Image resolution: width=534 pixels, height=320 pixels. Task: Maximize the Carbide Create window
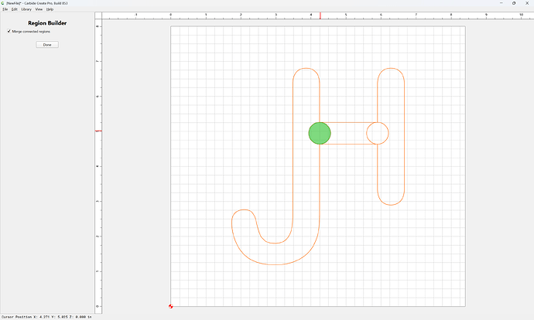tap(514, 3)
